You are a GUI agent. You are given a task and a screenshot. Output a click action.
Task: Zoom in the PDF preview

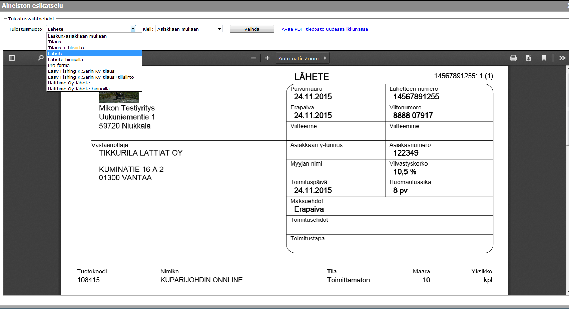267,58
